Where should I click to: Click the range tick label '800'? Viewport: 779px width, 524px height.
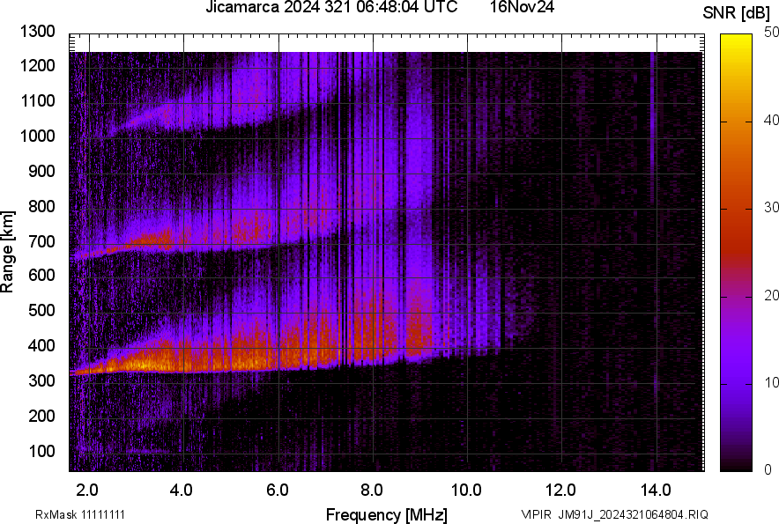click(41, 206)
